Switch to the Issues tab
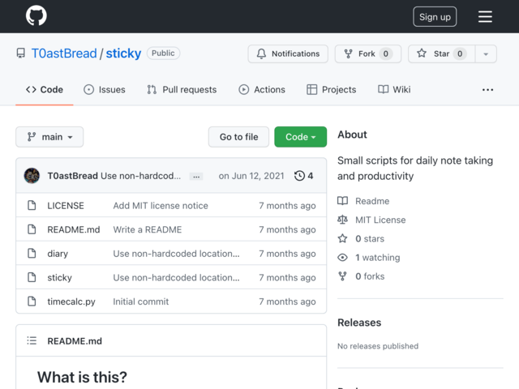The height and width of the screenshot is (389, 519). coord(105,90)
